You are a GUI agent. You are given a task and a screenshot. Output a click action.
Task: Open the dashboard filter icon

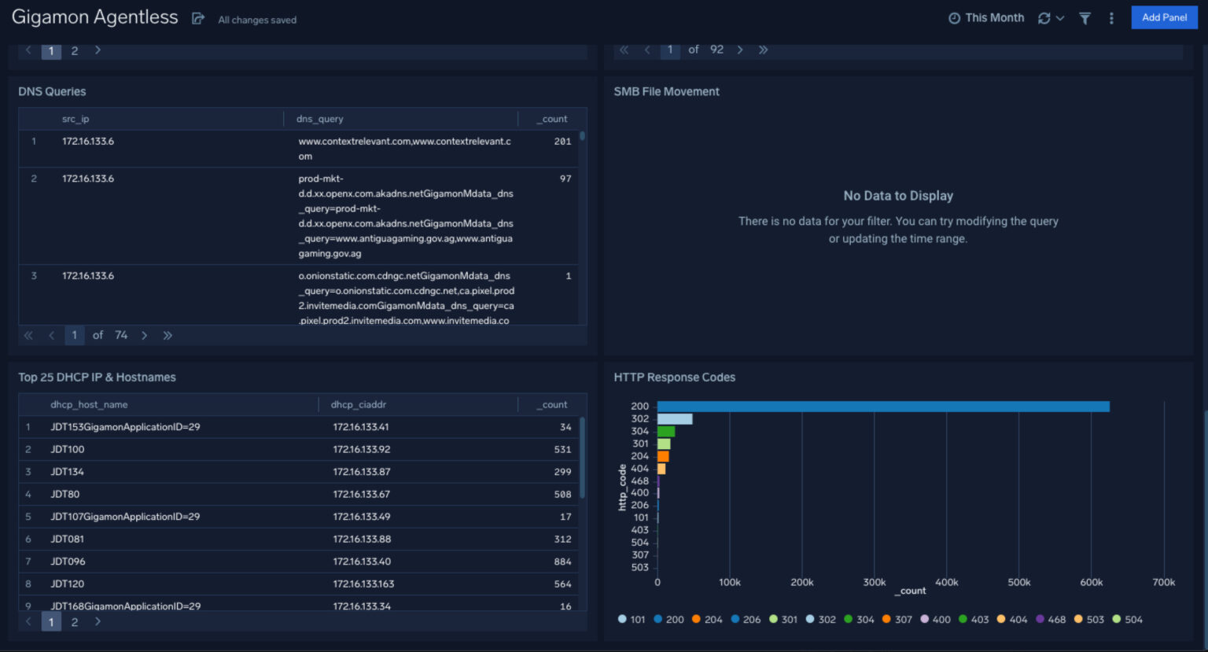[x=1085, y=17]
